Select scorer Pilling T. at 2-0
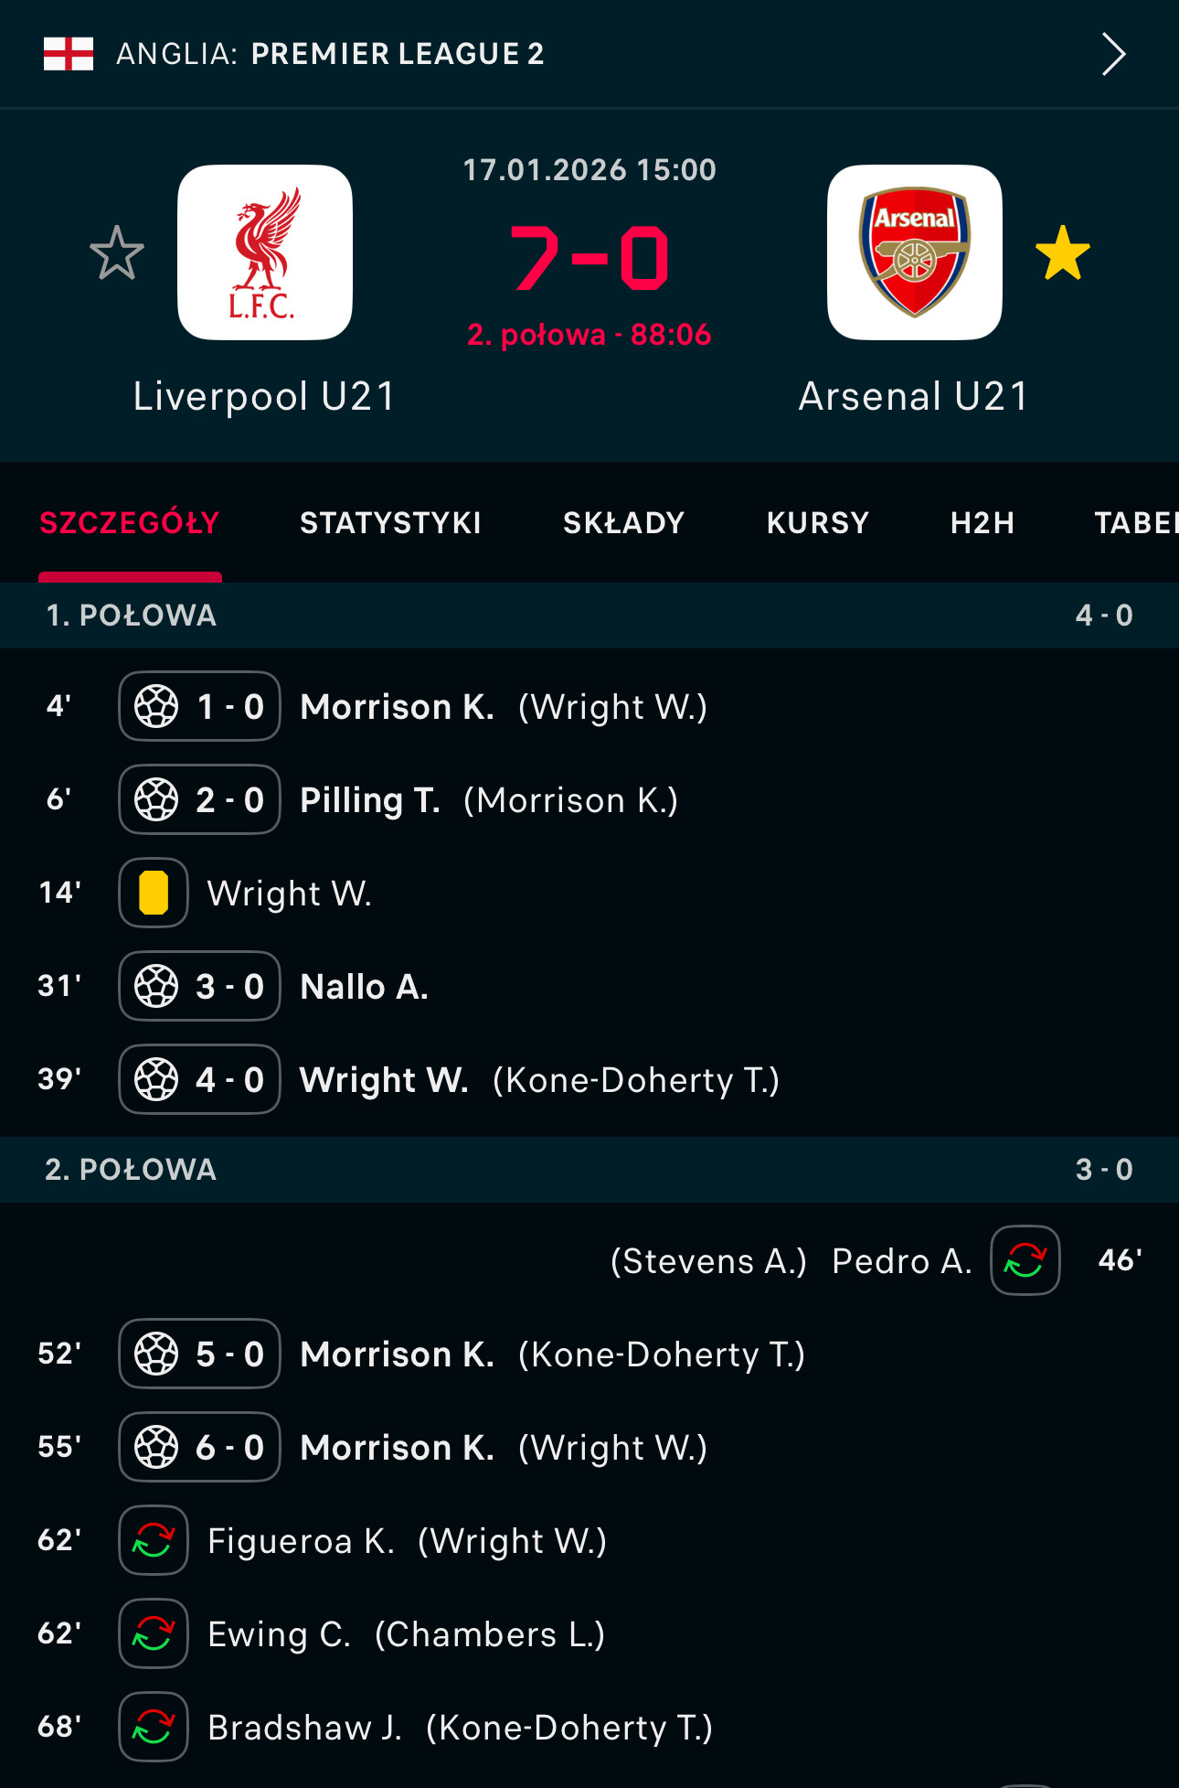Screen dimensions: 1179x1788 [x=370, y=800]
